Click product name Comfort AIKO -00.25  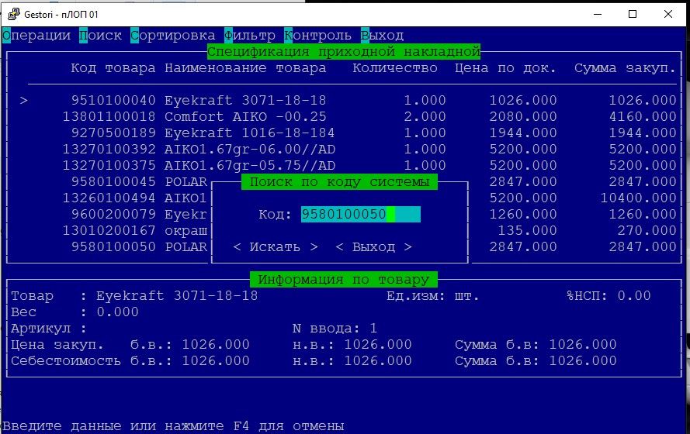[x=245, y=116]
